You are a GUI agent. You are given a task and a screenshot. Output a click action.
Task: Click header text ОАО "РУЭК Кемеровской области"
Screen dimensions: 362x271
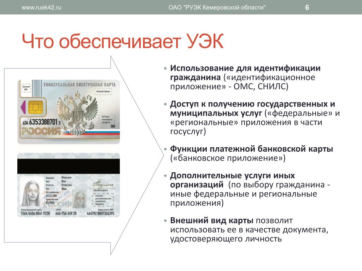coord(217,7)
